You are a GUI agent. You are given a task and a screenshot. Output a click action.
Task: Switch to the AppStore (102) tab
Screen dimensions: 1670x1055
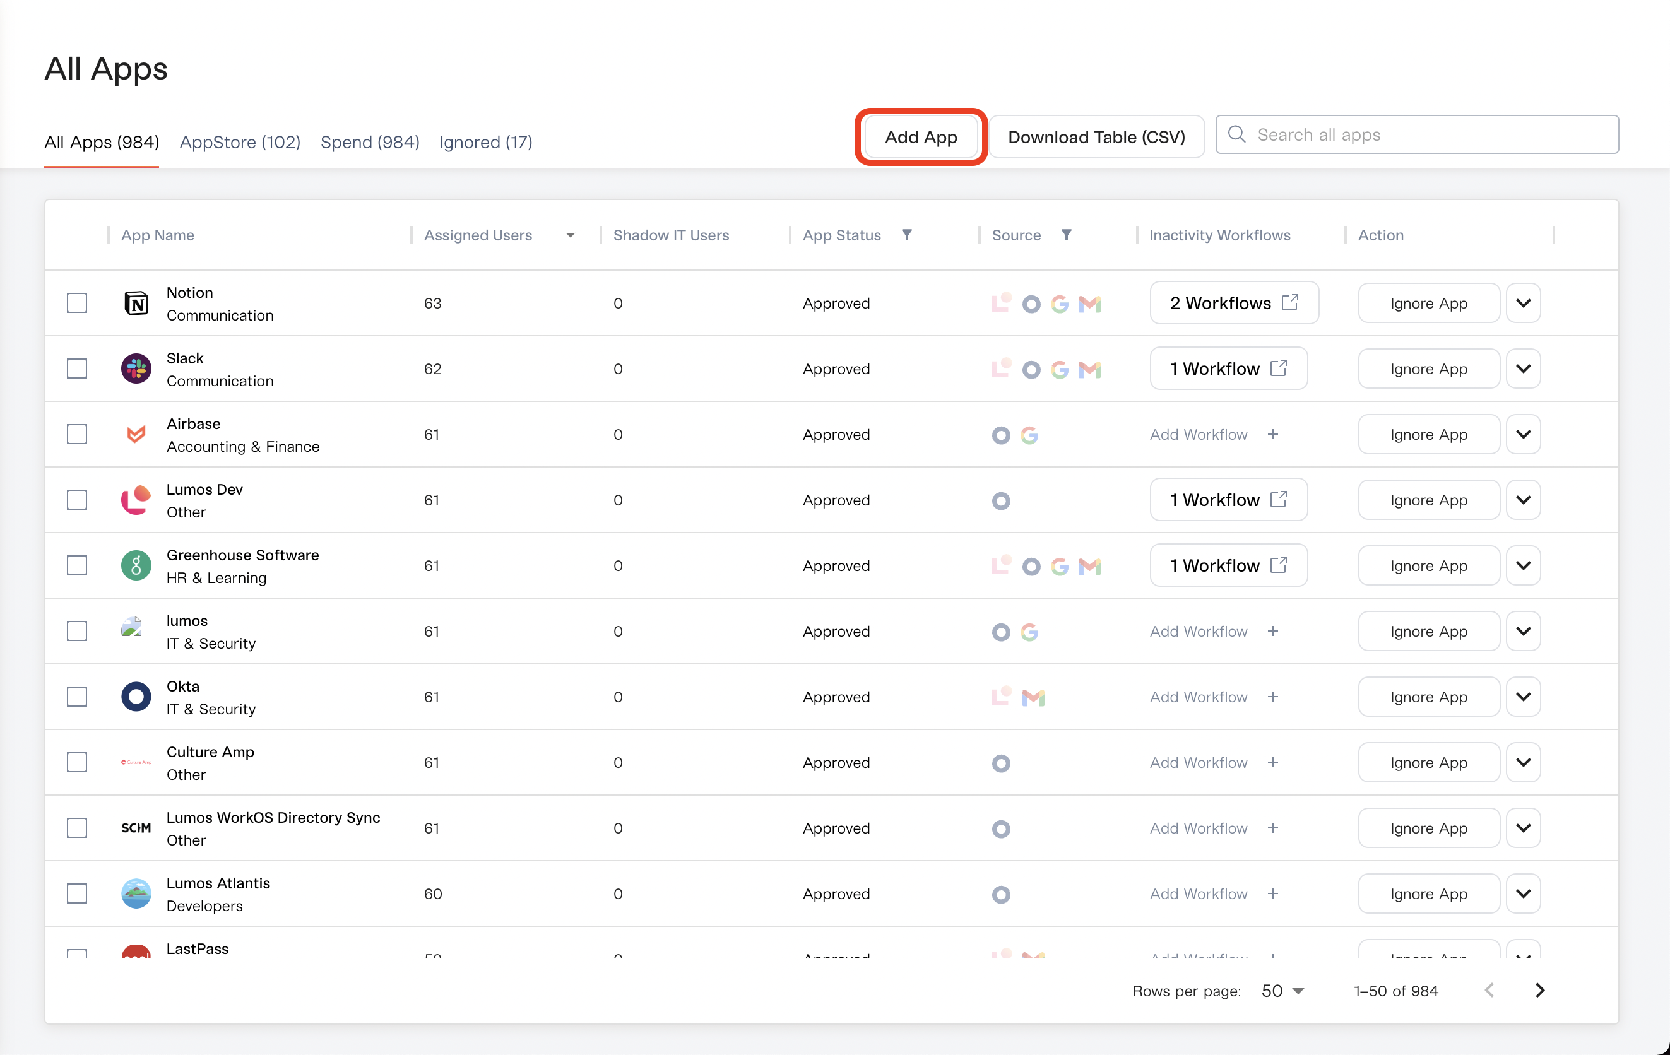pos(240,142)
